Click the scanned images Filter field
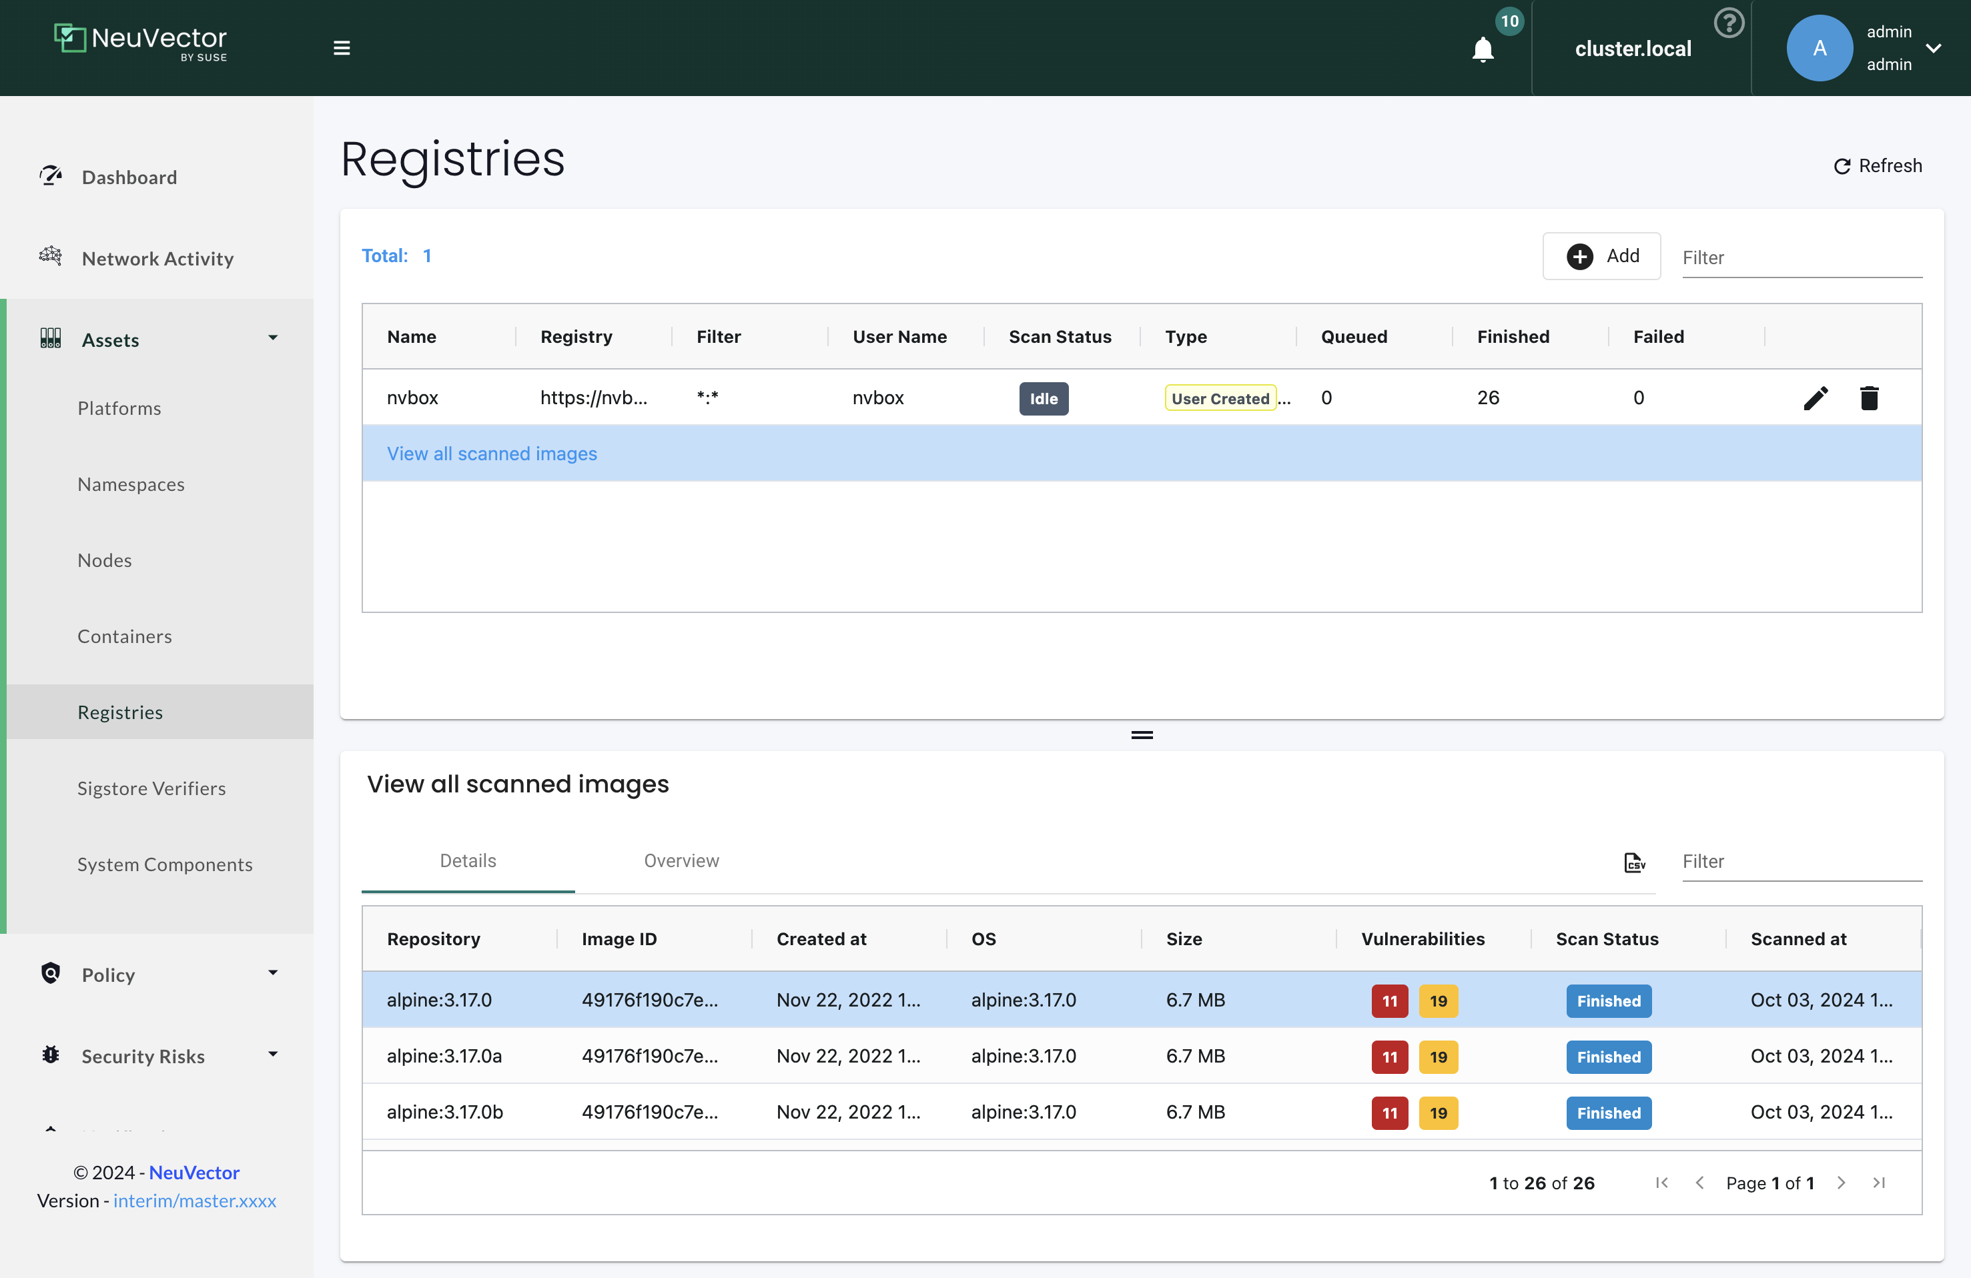The image size is (1971, 1278). tap(1802, 862)
